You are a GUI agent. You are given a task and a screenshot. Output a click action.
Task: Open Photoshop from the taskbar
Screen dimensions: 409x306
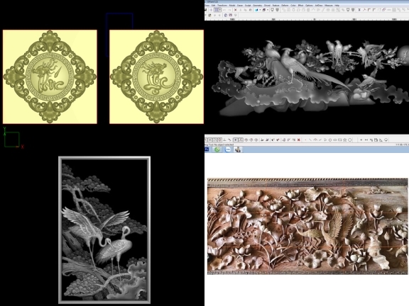point(207,149)
